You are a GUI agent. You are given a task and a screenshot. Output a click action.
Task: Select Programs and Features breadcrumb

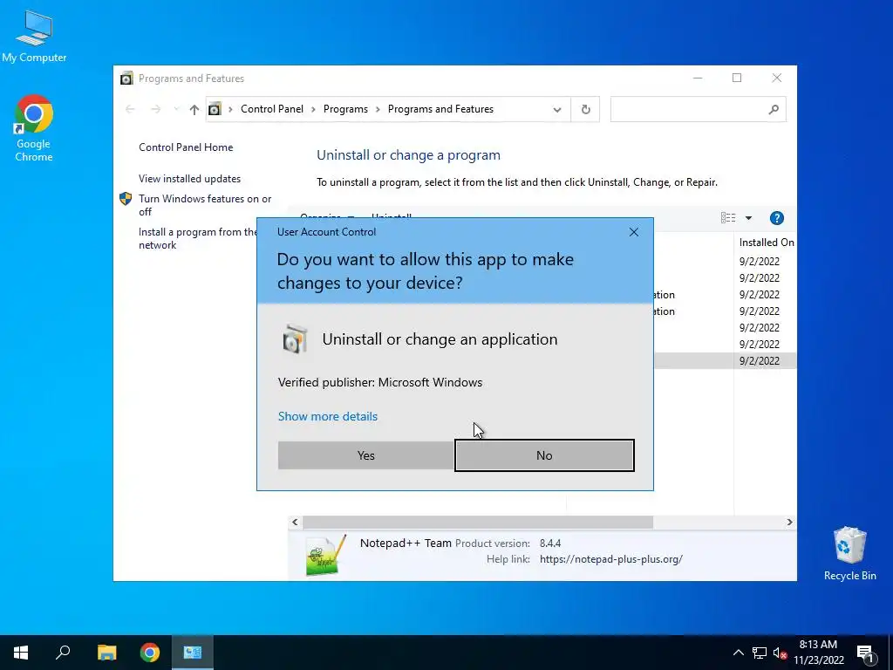coord(440,109)
